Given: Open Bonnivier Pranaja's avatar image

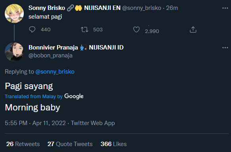Looking at the screenshot, I should tap(14, 52).
